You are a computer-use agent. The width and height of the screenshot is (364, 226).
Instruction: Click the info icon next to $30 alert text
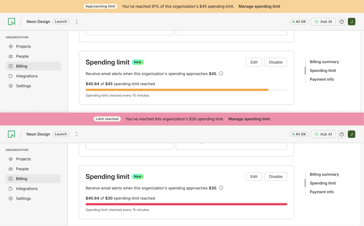point(221,188)
